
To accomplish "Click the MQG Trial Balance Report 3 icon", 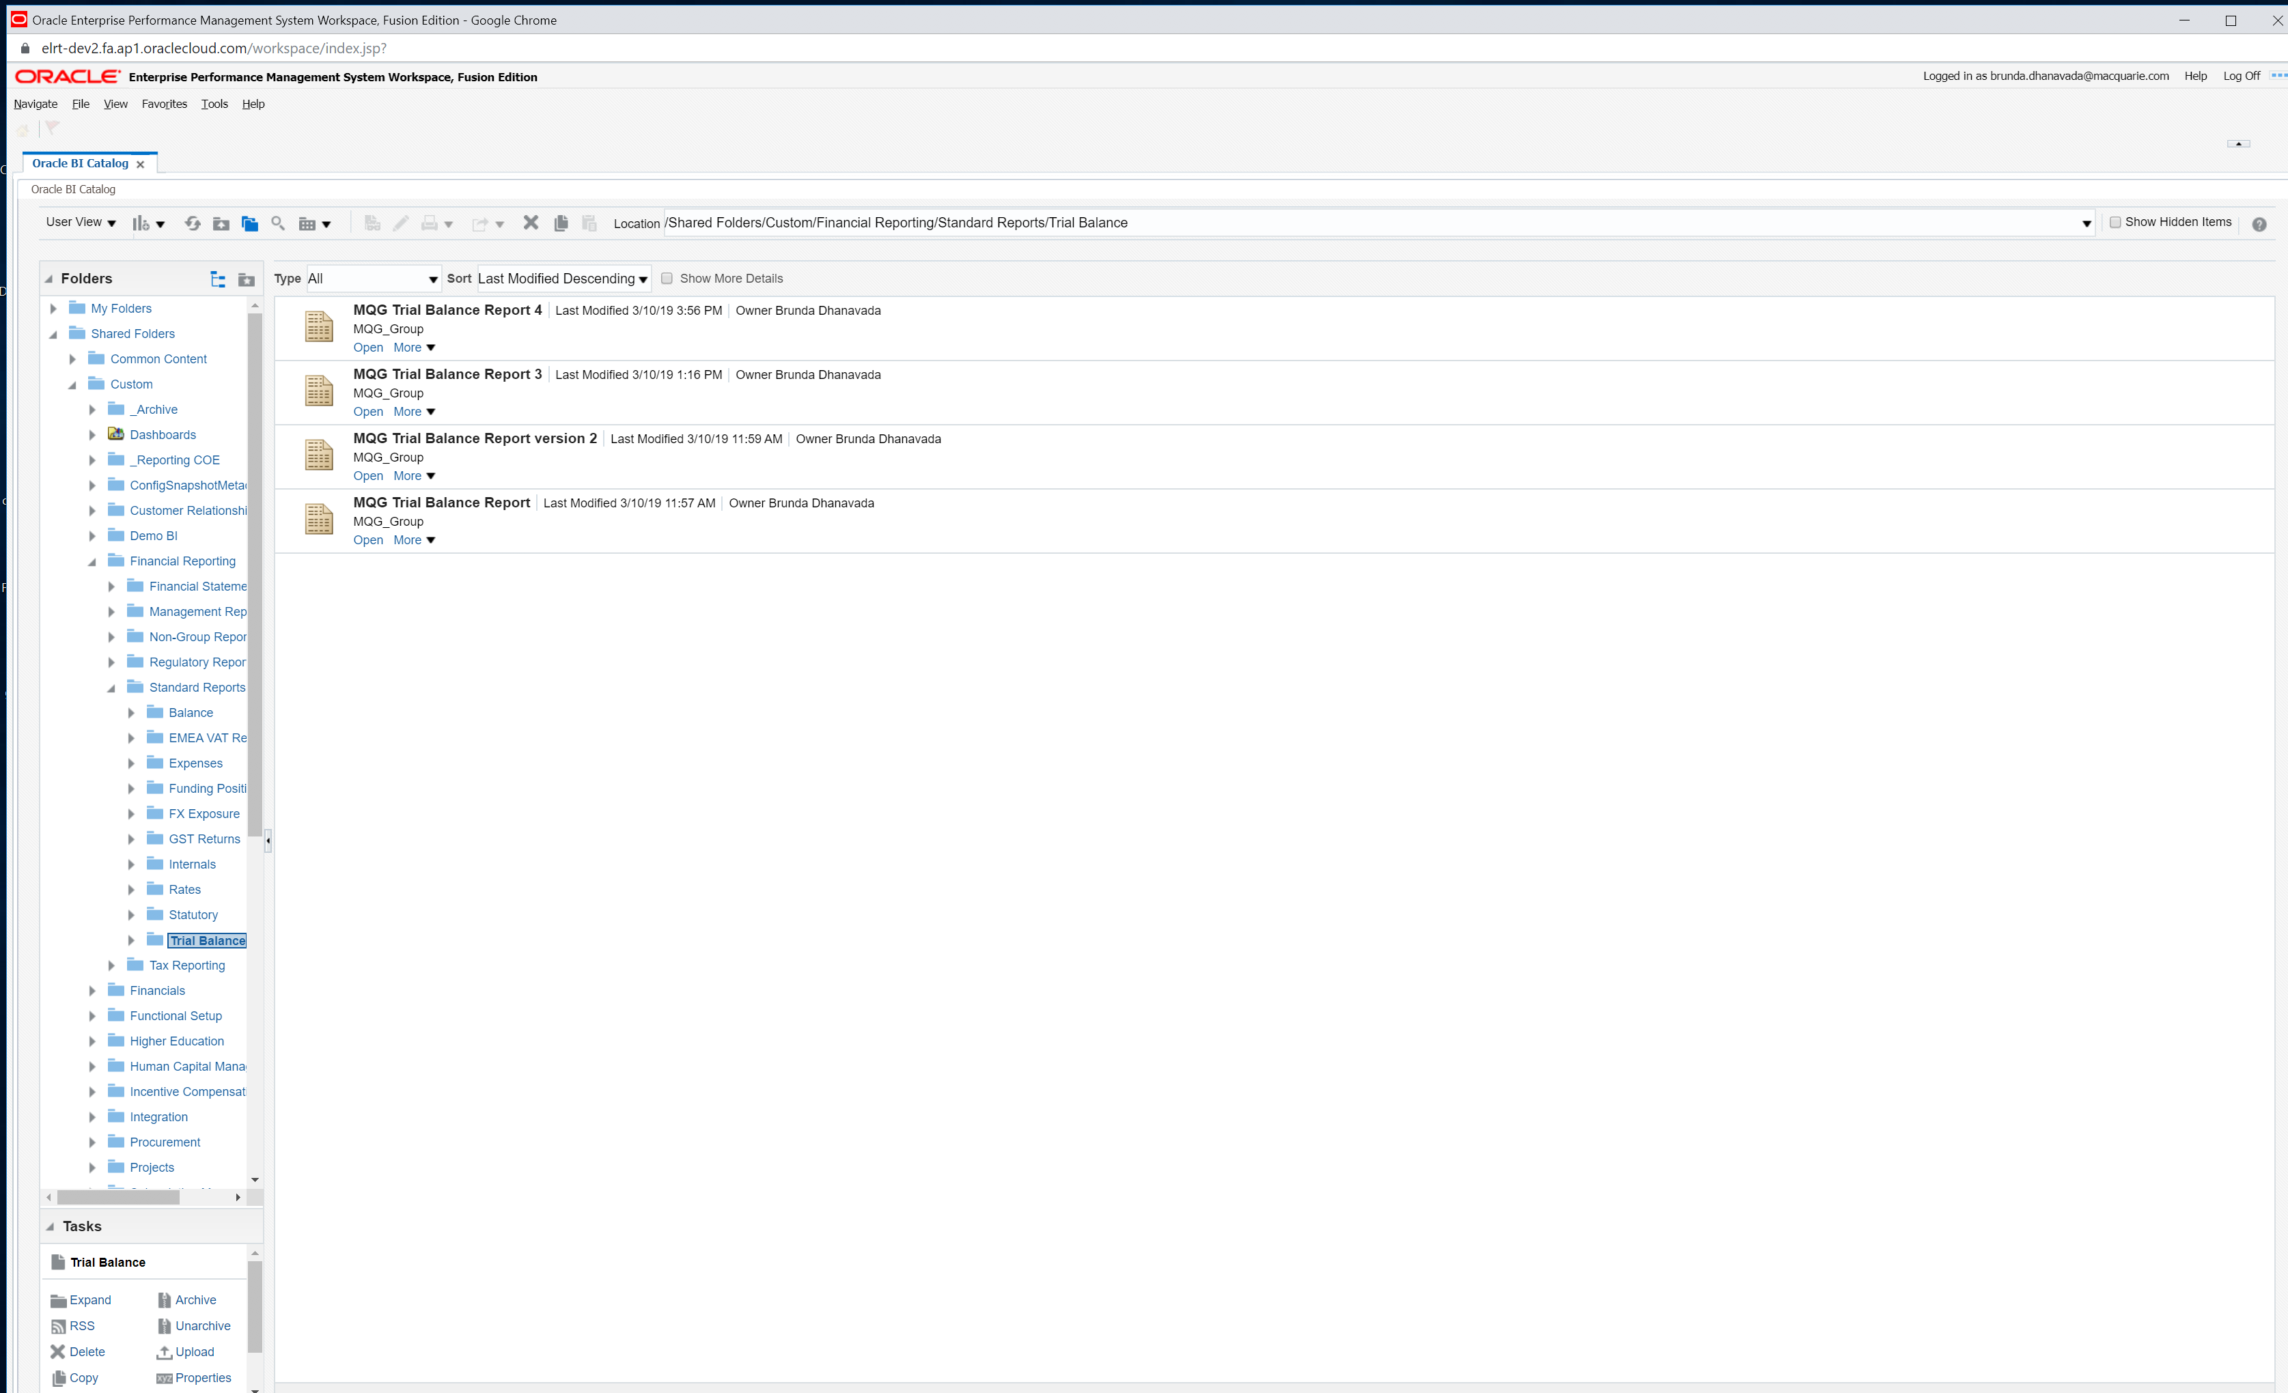I will coord(318,391).
